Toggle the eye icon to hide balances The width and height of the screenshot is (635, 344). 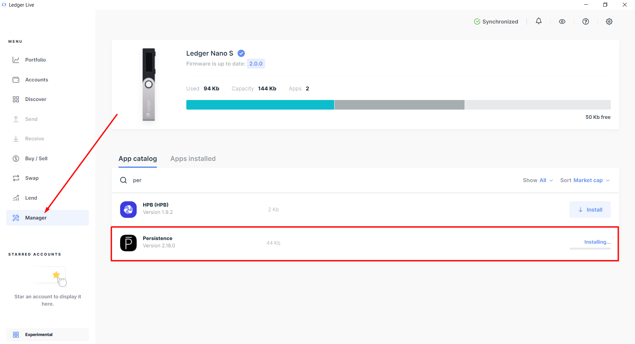(562, 22)
